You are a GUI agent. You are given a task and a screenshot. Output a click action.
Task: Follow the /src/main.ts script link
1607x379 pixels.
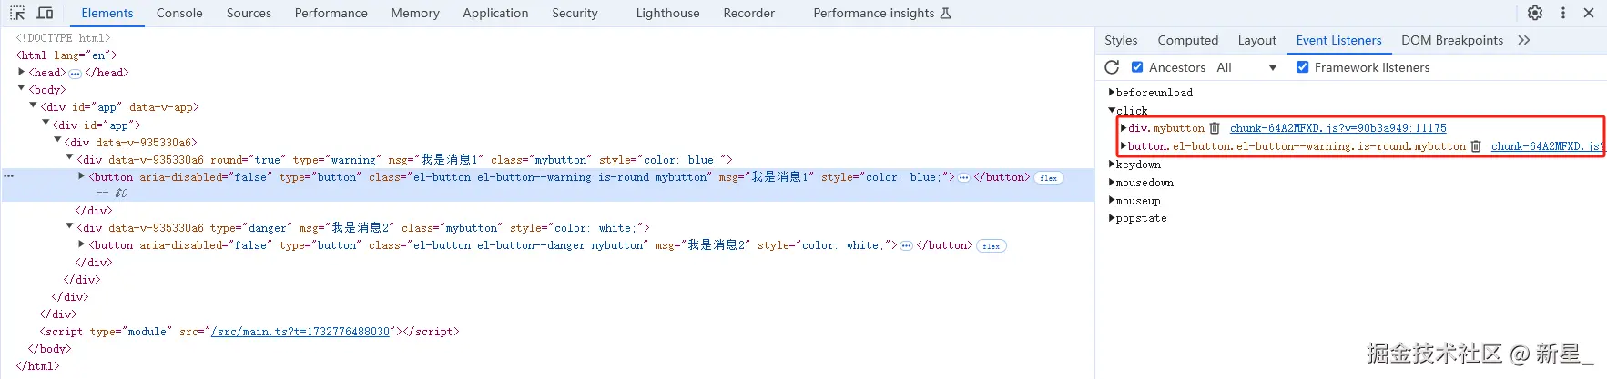pyautogui.click(x=300, y=332)
